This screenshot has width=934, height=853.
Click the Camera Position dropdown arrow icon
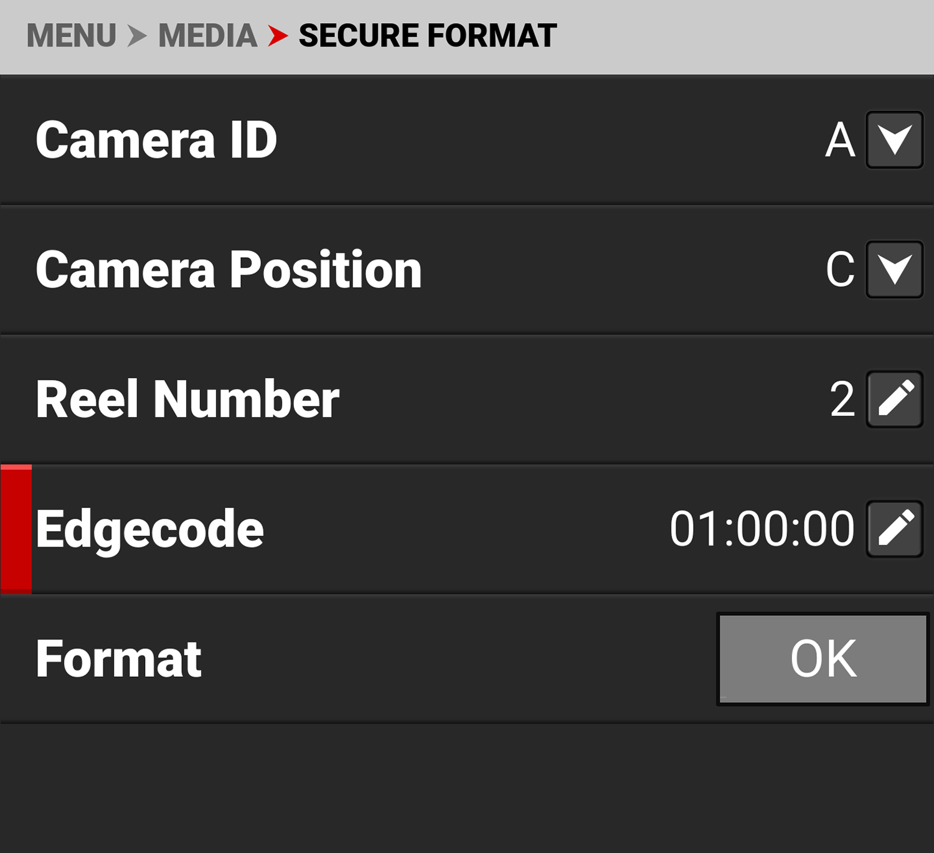click(x=894, y=270)
